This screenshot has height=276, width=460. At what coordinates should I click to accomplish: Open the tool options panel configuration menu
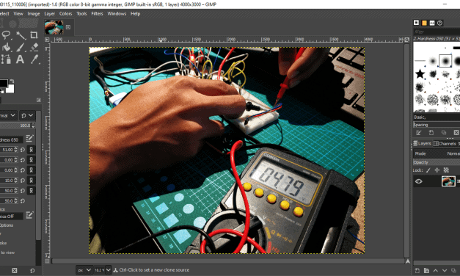coord(39,100)
